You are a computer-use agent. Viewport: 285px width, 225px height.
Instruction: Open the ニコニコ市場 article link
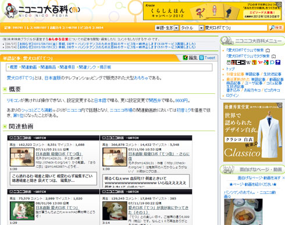pos(121,110)
